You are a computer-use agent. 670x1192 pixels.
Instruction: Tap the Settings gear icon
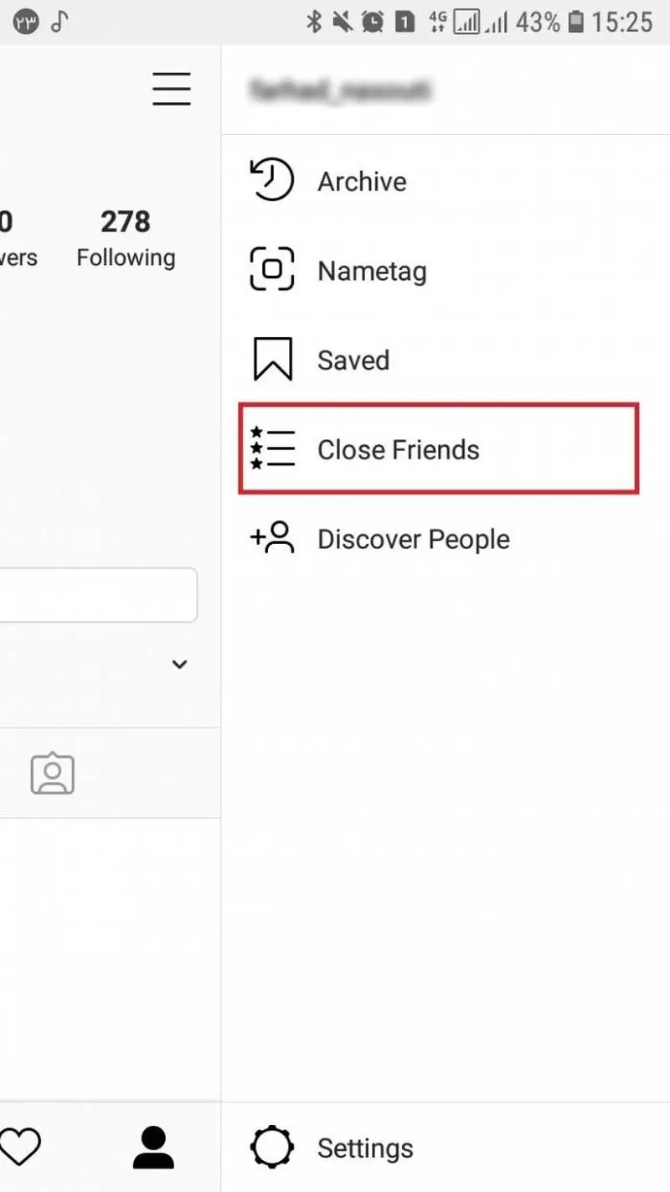272,1147
